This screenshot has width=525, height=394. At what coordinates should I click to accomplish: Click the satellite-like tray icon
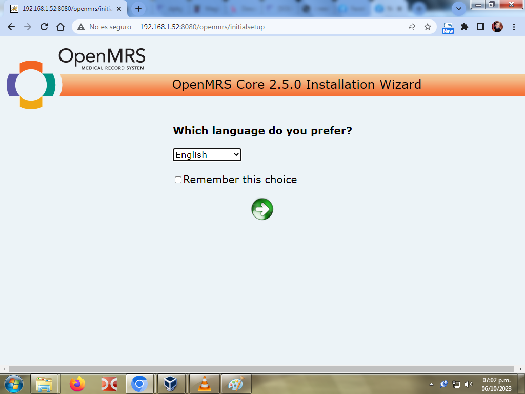click(444, 384)
